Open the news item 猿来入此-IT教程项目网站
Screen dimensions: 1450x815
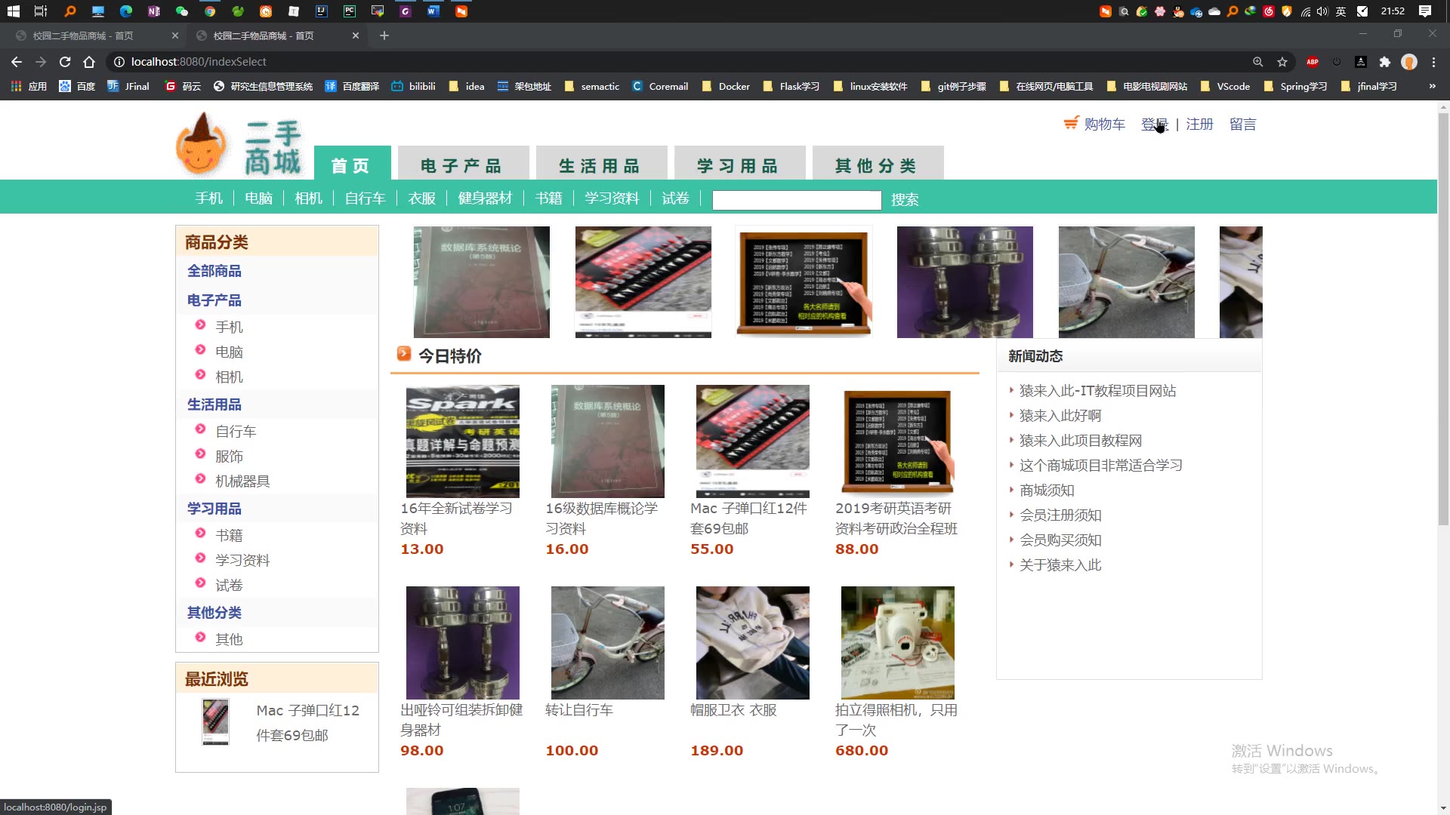(1097, 390)
